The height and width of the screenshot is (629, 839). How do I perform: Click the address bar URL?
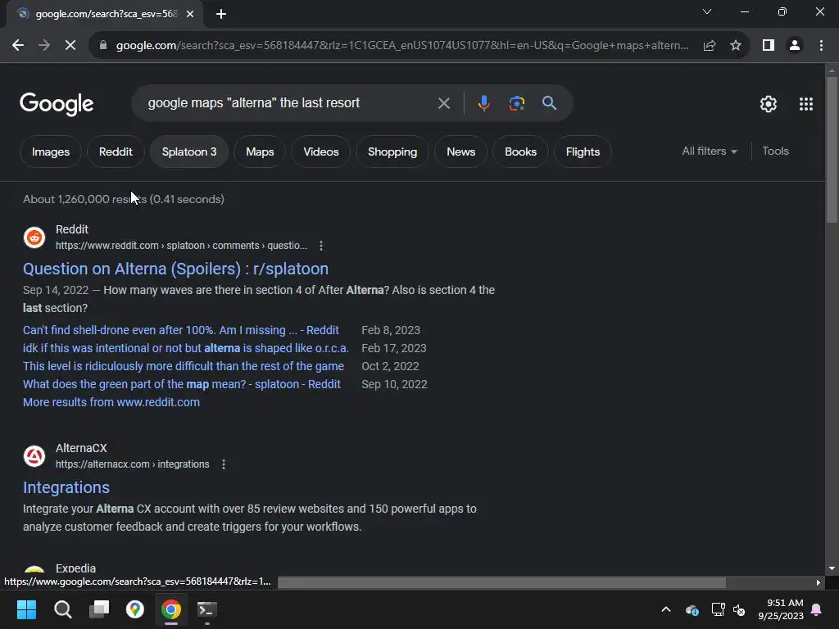[x=402, y=46]
